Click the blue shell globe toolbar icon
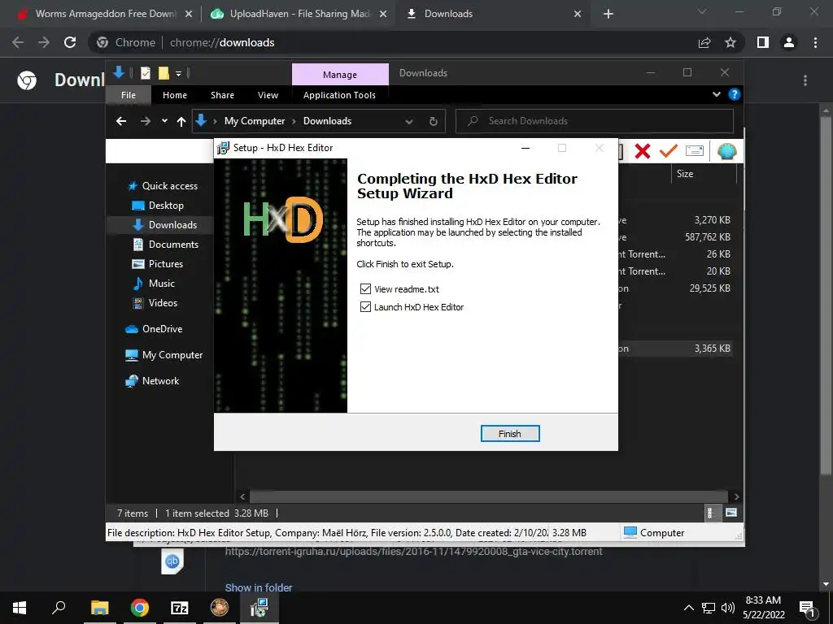Viewport: 833px width, 624px height. coord(726,152)
